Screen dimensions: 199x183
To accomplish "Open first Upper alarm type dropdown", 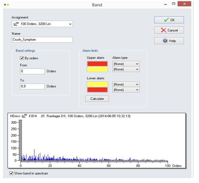I will point(126,64).
